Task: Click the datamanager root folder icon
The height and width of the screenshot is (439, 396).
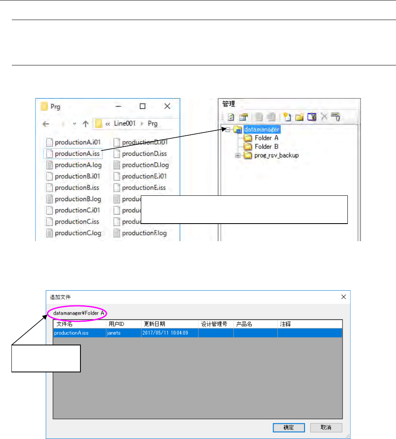Action: click(238, 129)
